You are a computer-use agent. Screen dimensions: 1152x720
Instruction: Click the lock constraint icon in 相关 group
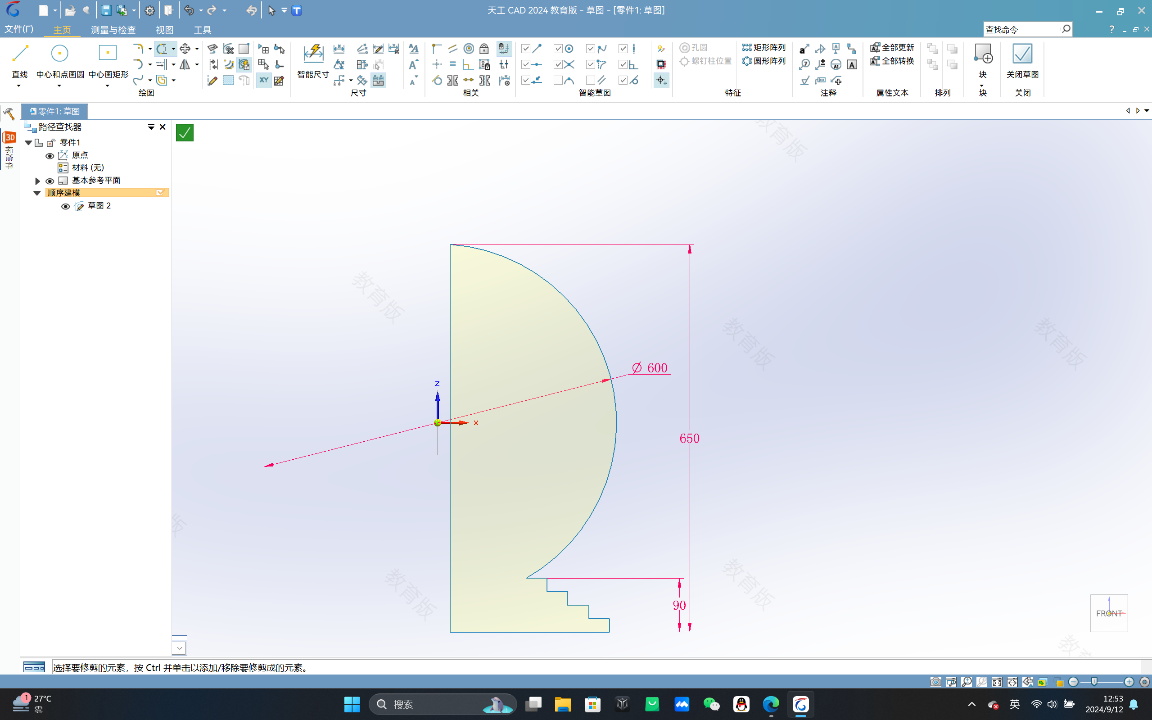click(x=484, y=49)
